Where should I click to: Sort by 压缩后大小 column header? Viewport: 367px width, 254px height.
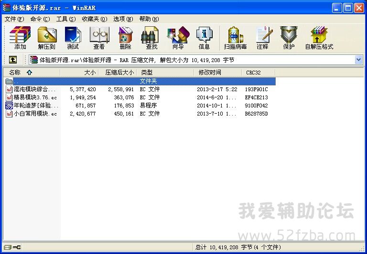point(118,73)
